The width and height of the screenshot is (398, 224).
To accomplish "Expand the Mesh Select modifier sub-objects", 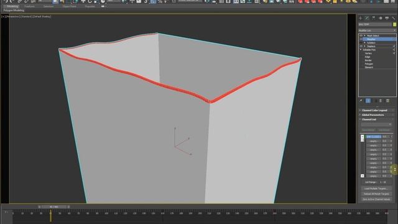I will point(365,36).
